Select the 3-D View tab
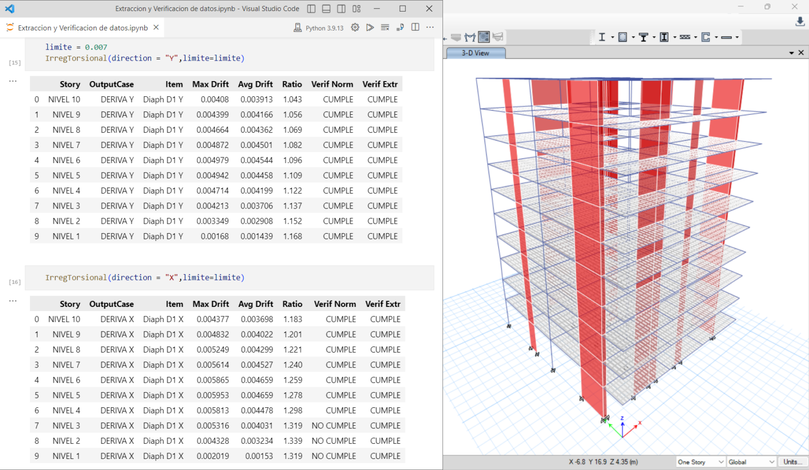This screenshot has height=470, width=809. (x=475, y=53)
